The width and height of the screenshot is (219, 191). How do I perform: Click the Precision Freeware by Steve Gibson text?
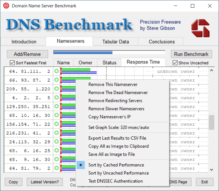pos(160,25)
